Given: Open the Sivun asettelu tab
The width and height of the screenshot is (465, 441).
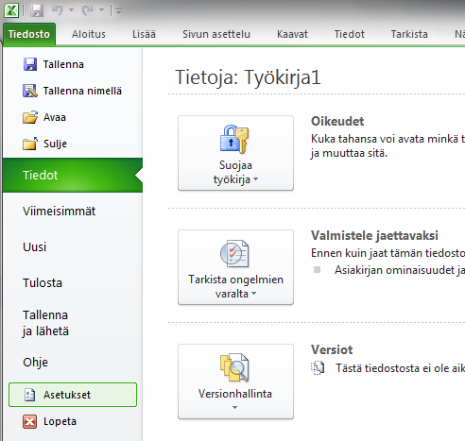Looking at the screenshot, I should 216,34.
